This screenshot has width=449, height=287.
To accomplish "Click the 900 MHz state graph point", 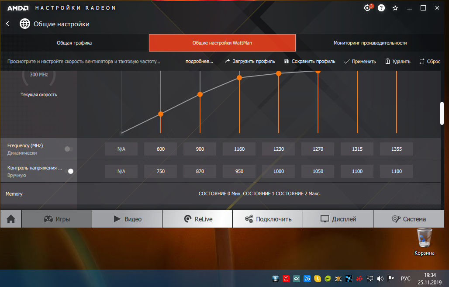I will [x=200, y=94].
